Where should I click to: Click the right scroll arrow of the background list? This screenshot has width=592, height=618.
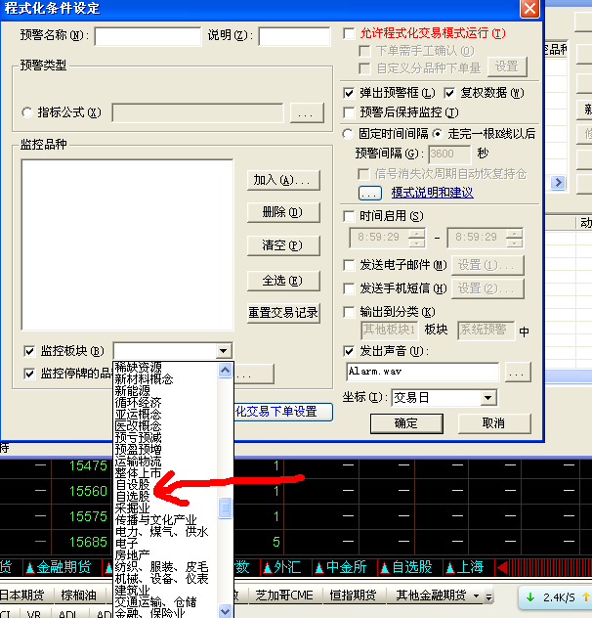click(x=559, y=183)
